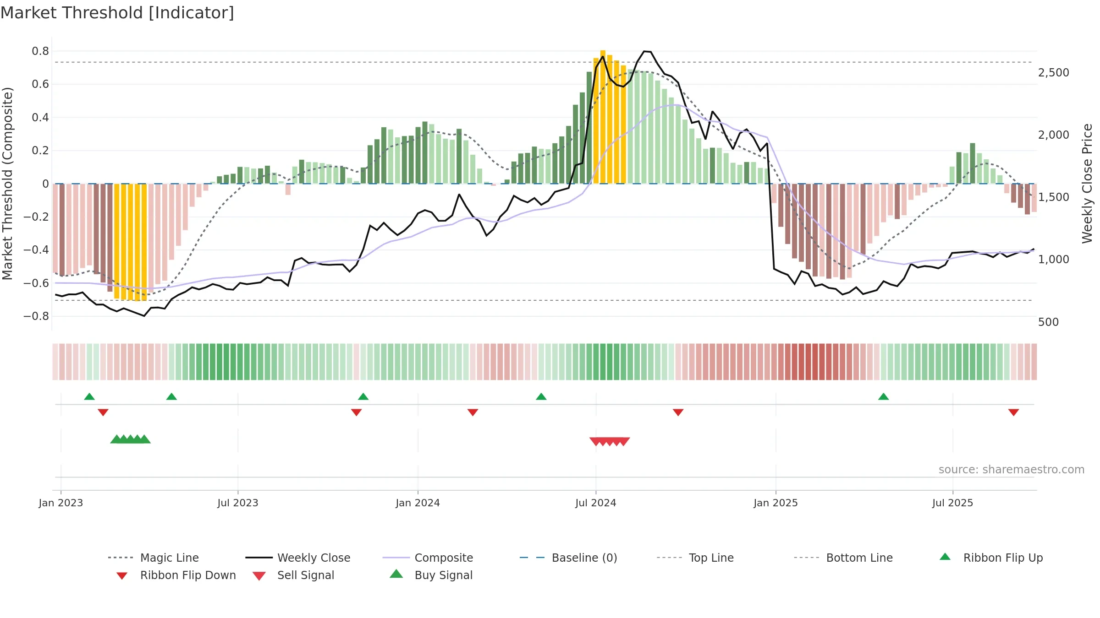The image size is (1100, 618).
Task: Click the Jan 2025 x-axis label
Action: pos(776,503)
